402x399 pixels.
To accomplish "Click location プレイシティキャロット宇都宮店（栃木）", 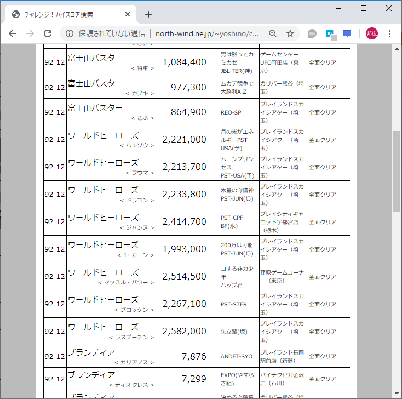I will pyautogui.click(x=282, y=222).
